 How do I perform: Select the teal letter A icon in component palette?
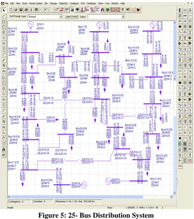click(x=180, y=144)
